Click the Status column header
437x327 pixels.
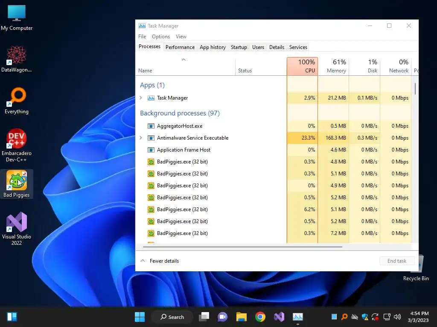tap(261, 66)
